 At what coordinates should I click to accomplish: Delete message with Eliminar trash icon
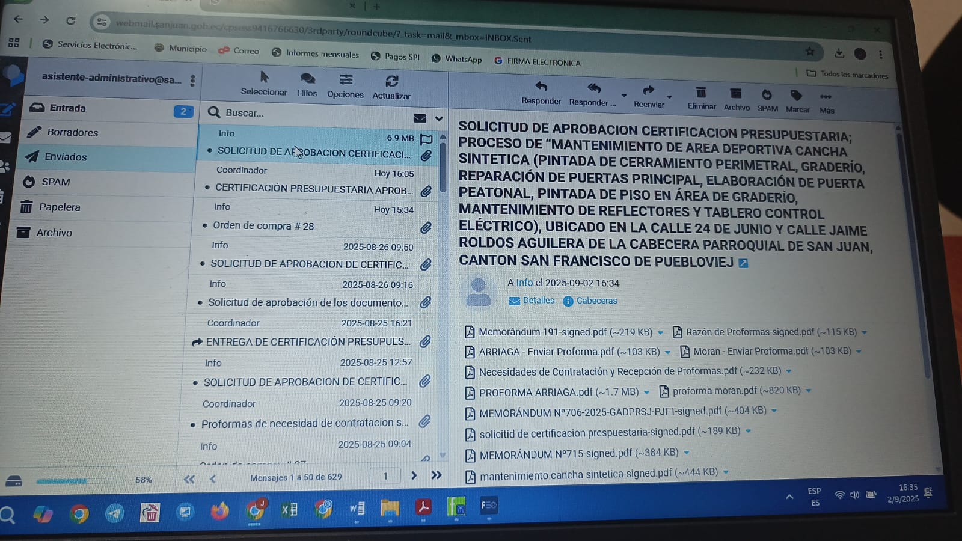click(x=701, y=93)
